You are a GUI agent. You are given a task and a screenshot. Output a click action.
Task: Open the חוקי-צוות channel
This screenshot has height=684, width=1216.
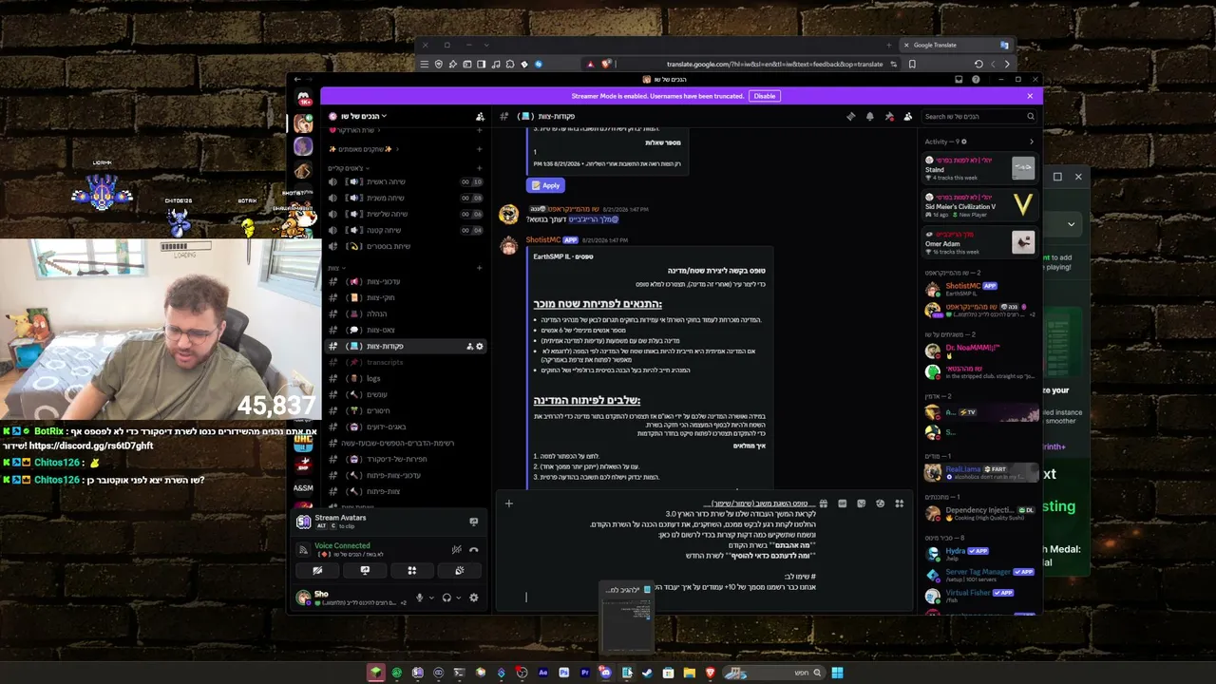[x=404, y=297]
